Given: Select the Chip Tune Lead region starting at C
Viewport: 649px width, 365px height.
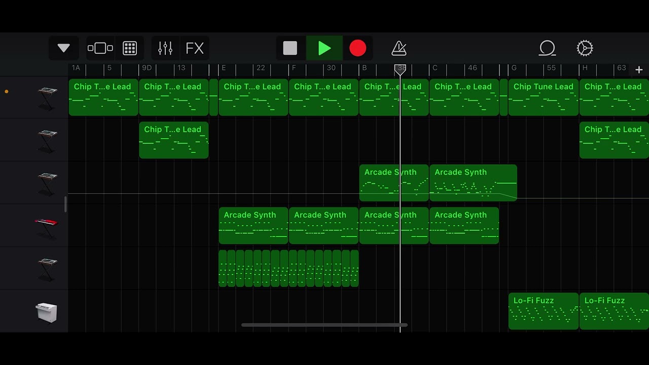Looking at the screenshot, I should click(464, 97).
